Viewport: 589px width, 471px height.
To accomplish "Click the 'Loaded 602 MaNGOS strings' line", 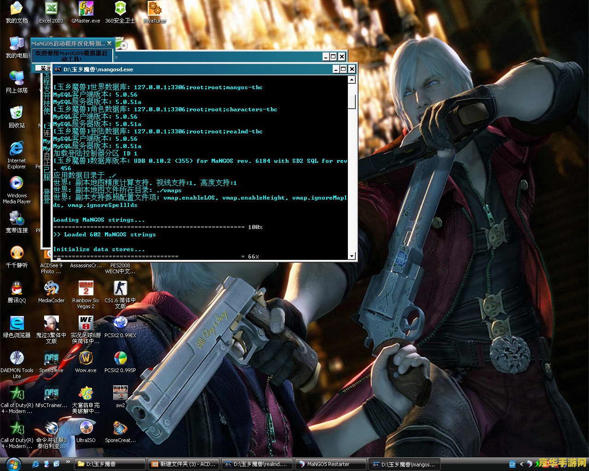I will (x=104, y=235).
